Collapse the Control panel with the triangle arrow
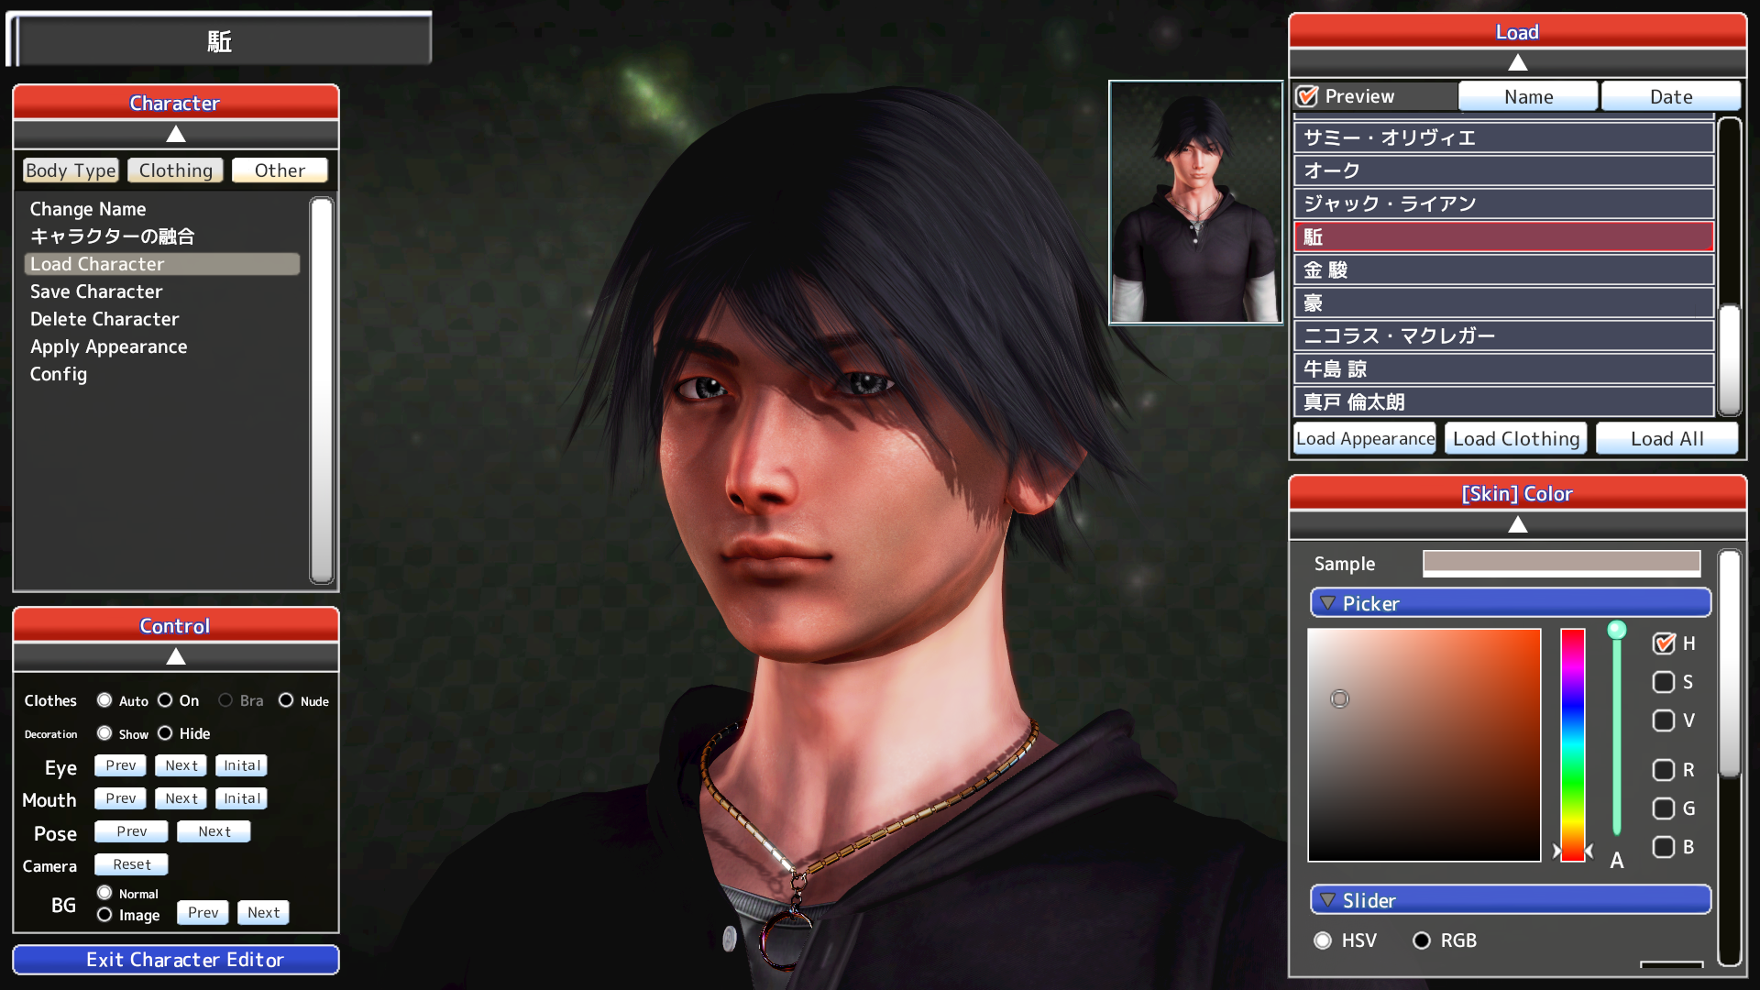 tap(175, 657)
